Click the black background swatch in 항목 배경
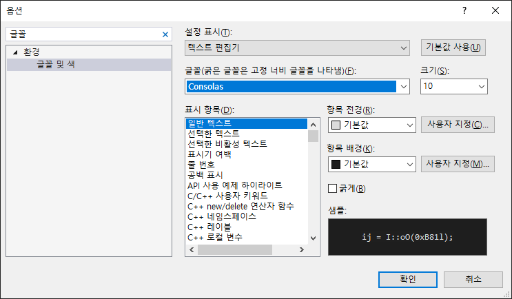This screenshot has width=512, height=299. pyautogui.click(x=336, y=164)
